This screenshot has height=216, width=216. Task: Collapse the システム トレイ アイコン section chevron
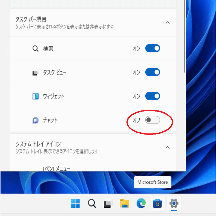click(x=168, y=148)
